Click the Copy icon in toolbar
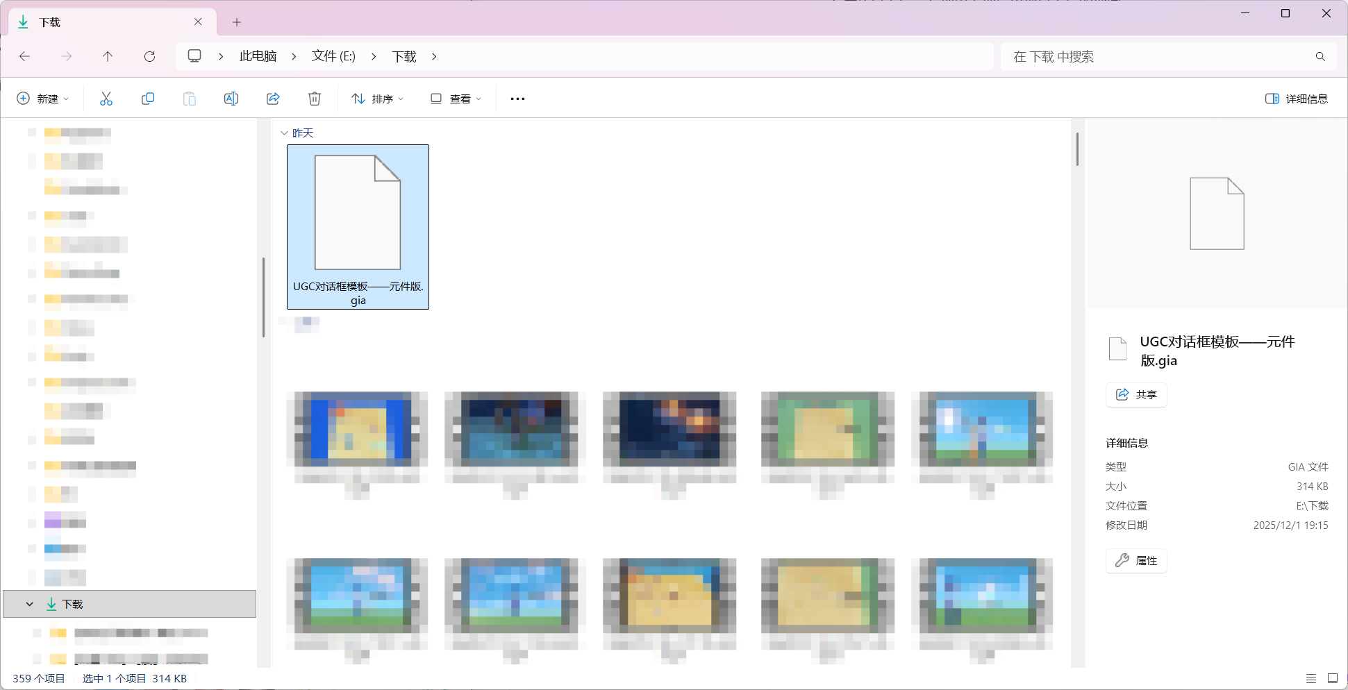The image size is (1348, 690). point(148,99)
